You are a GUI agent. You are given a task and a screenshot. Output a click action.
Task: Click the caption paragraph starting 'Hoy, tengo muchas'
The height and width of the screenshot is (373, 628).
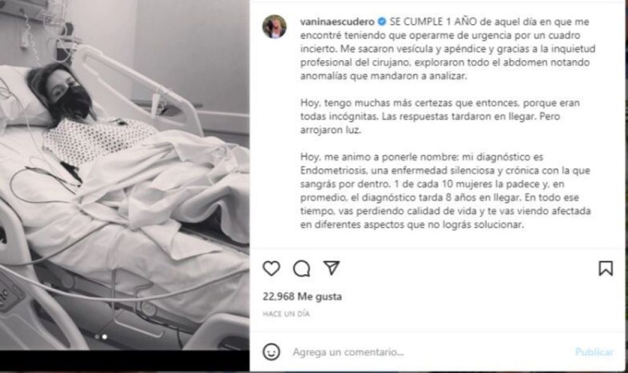440,116
